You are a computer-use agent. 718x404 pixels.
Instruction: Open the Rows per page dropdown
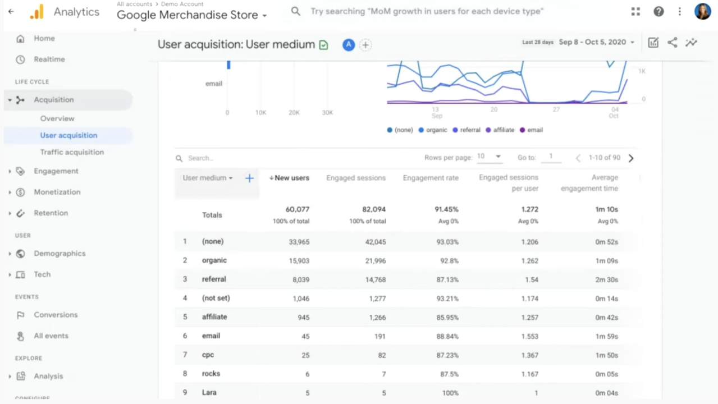pyautogui.click(x=489, y=157)
